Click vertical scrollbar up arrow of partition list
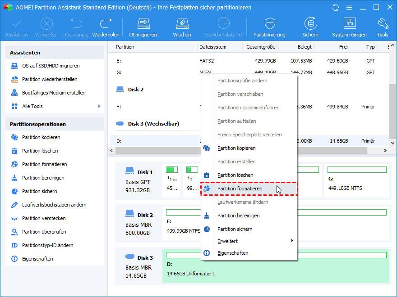397x297 pixels. click(x=392, y=45)
